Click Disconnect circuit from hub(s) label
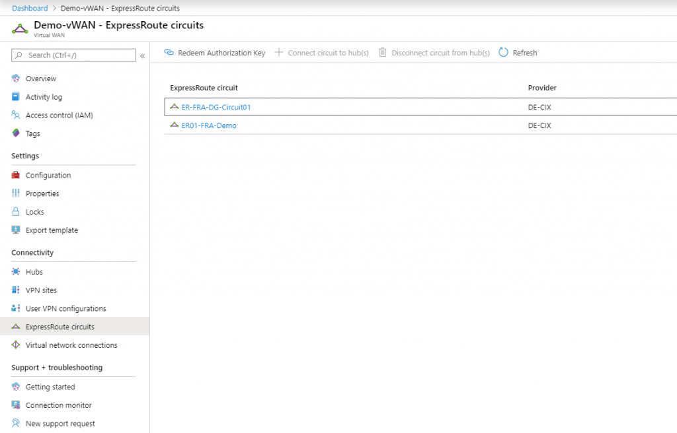This screenshot has height=433, width=677. point(440,53)
